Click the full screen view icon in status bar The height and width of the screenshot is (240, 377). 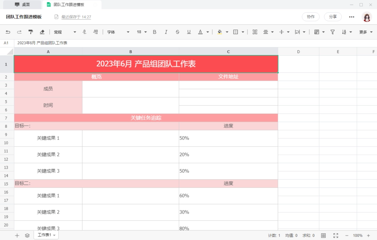[336, 235]
